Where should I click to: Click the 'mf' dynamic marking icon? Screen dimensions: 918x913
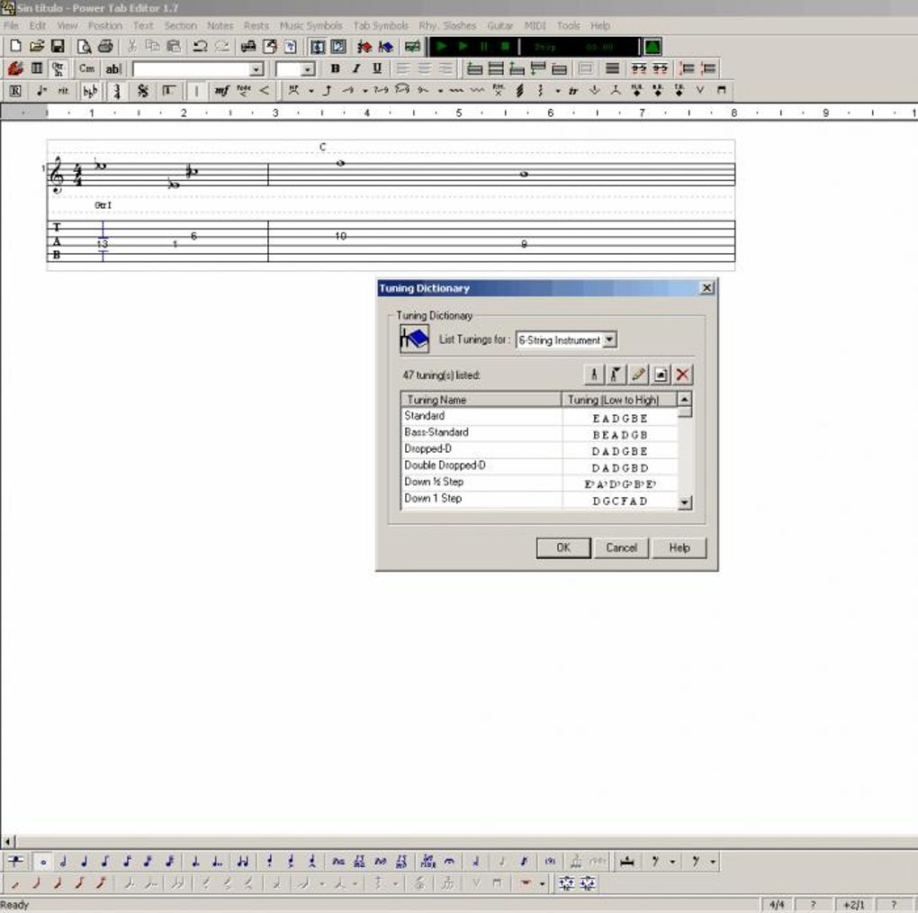[221, 90]
